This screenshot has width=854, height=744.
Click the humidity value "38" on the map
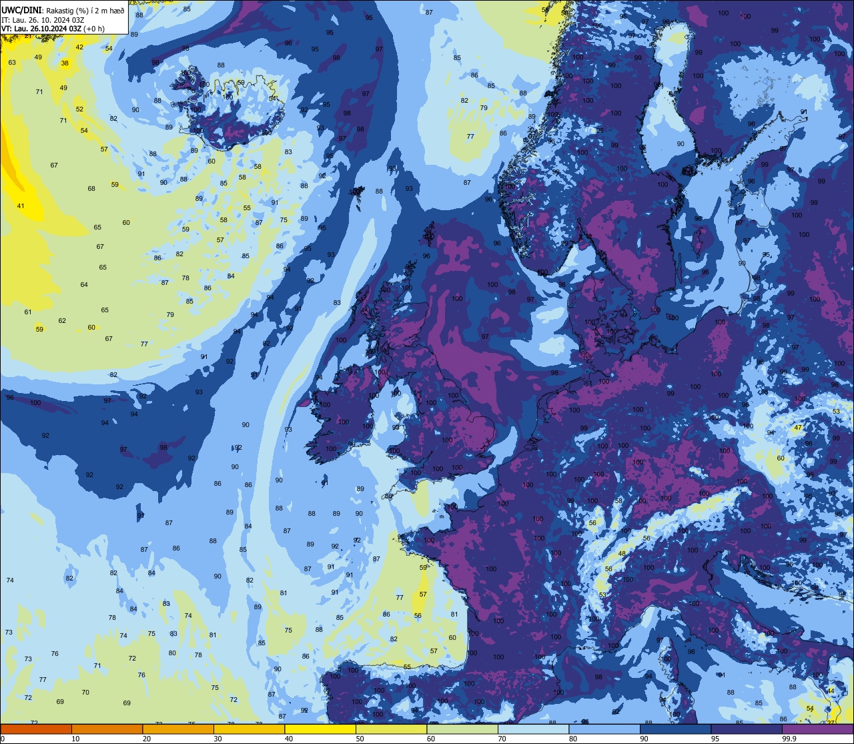(x=65, y=63)
